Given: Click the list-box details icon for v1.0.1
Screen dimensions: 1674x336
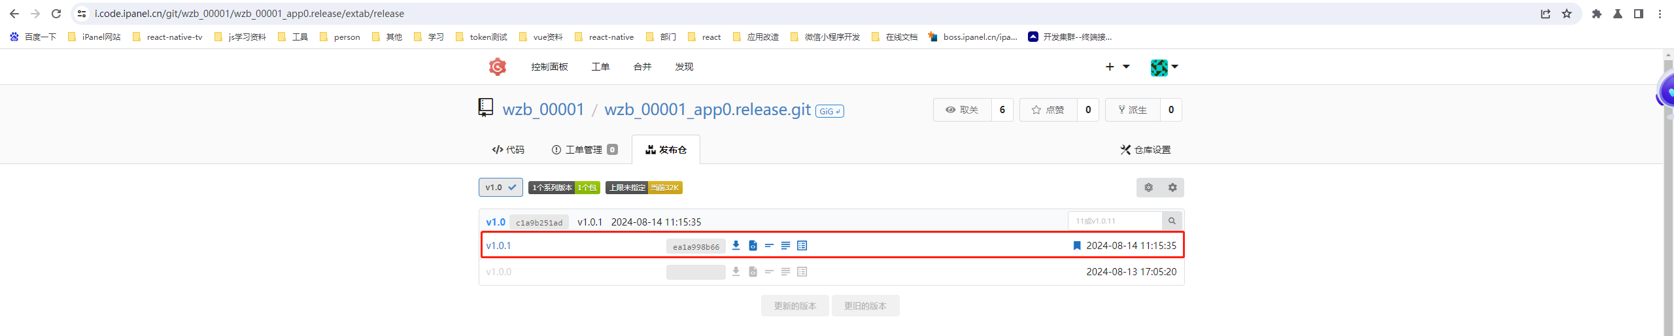Looking at the screenshot, I should pos(802,246).
